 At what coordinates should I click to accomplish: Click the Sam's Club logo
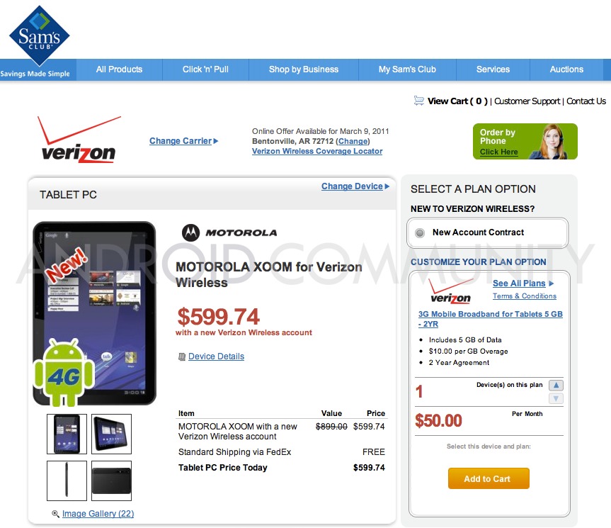pos(39,35)
